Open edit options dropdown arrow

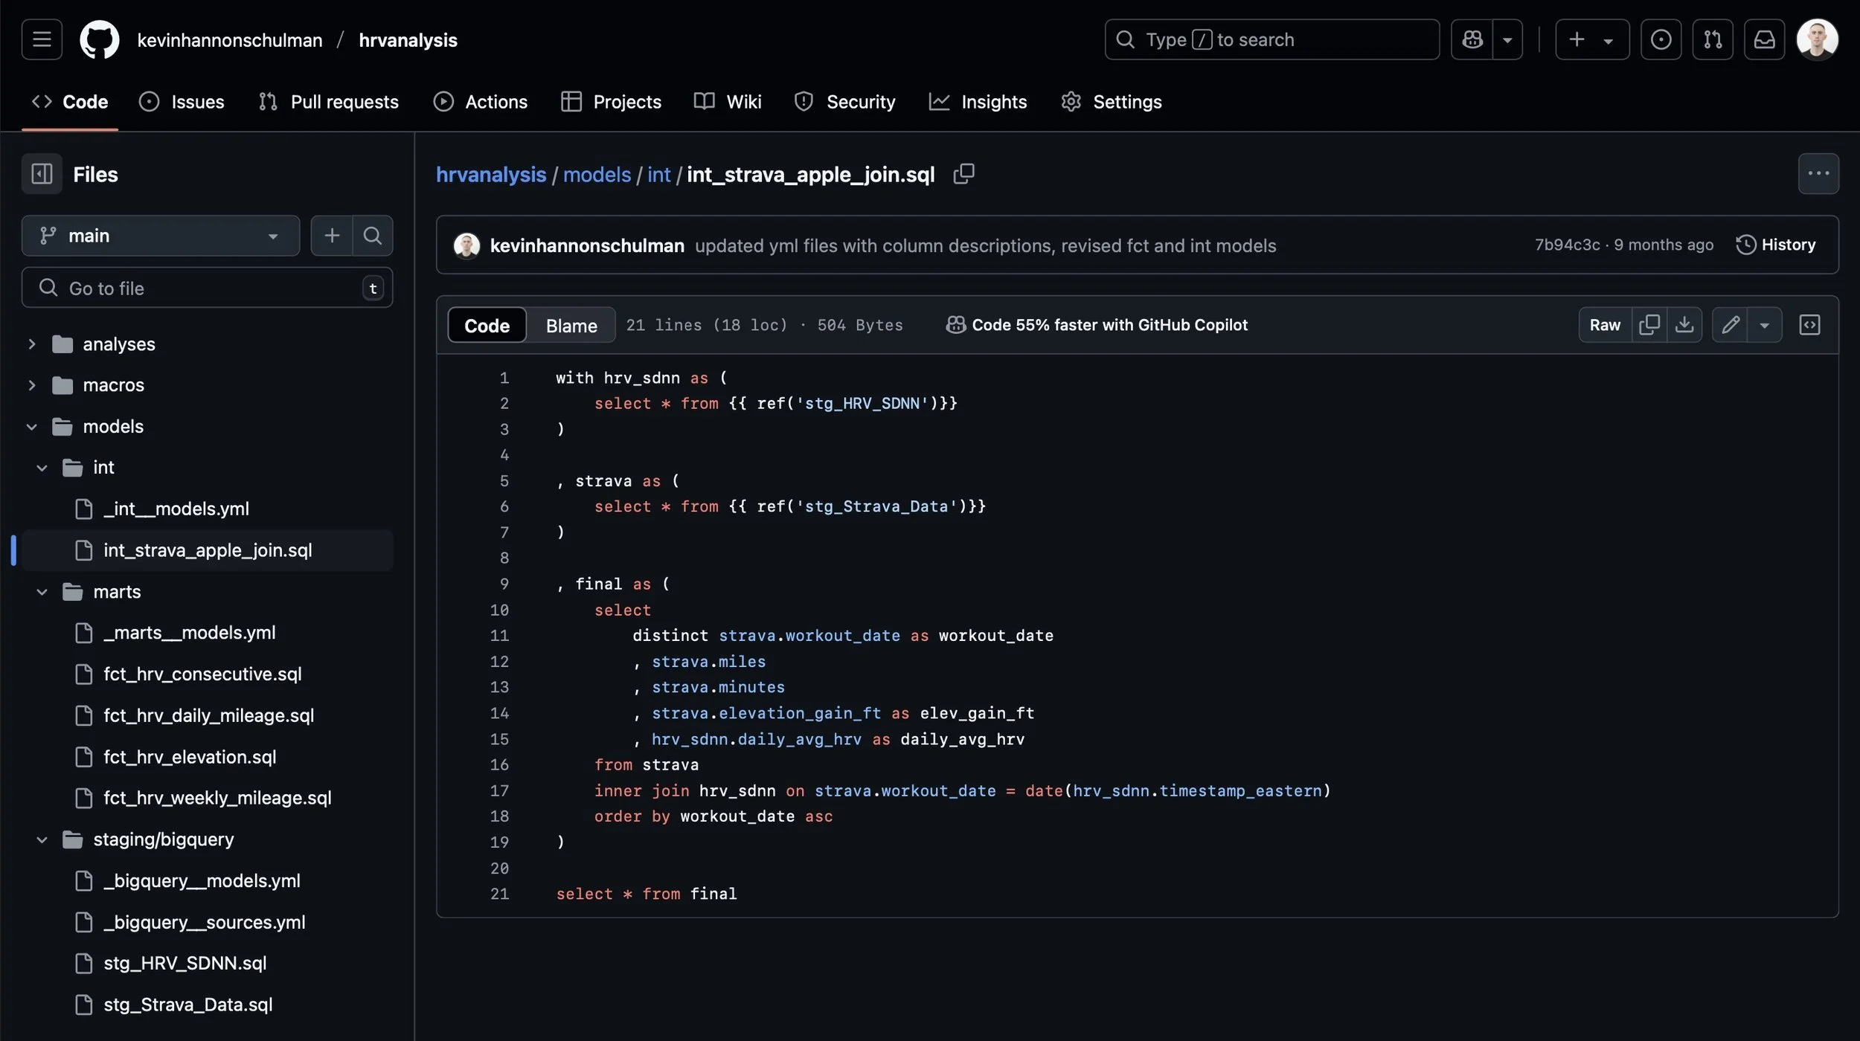coord(1764,325)
